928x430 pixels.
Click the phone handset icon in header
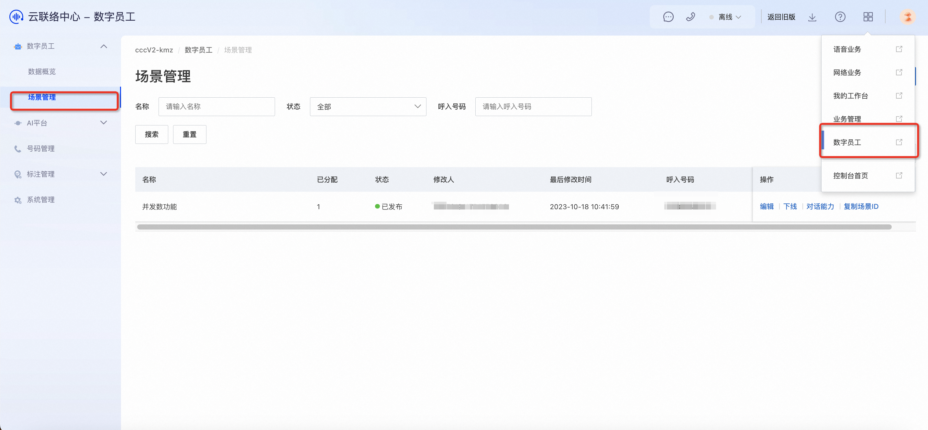[x=690, y=17]
